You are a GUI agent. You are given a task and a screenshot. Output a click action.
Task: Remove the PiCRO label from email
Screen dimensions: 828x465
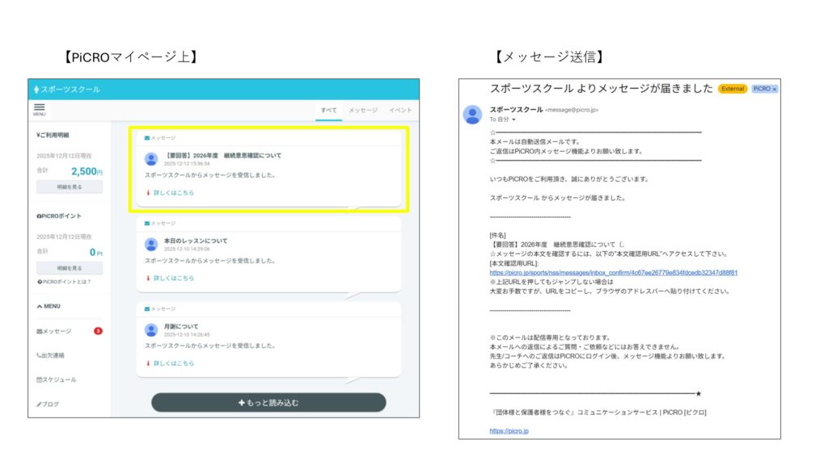[774, 89]
